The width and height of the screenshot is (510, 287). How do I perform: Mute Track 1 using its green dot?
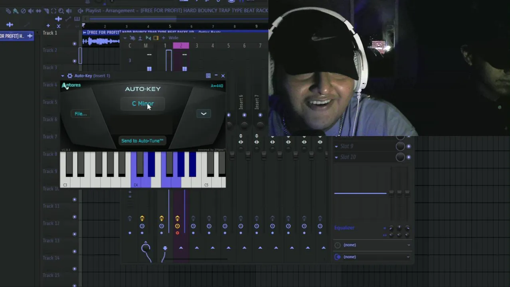(75, 43)
